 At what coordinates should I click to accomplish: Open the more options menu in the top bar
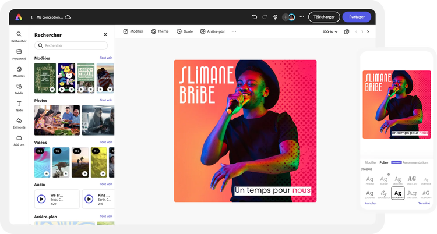point(302,17)
